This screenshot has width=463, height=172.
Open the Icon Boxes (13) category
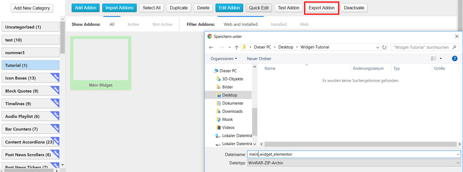(x=31, y=78)
